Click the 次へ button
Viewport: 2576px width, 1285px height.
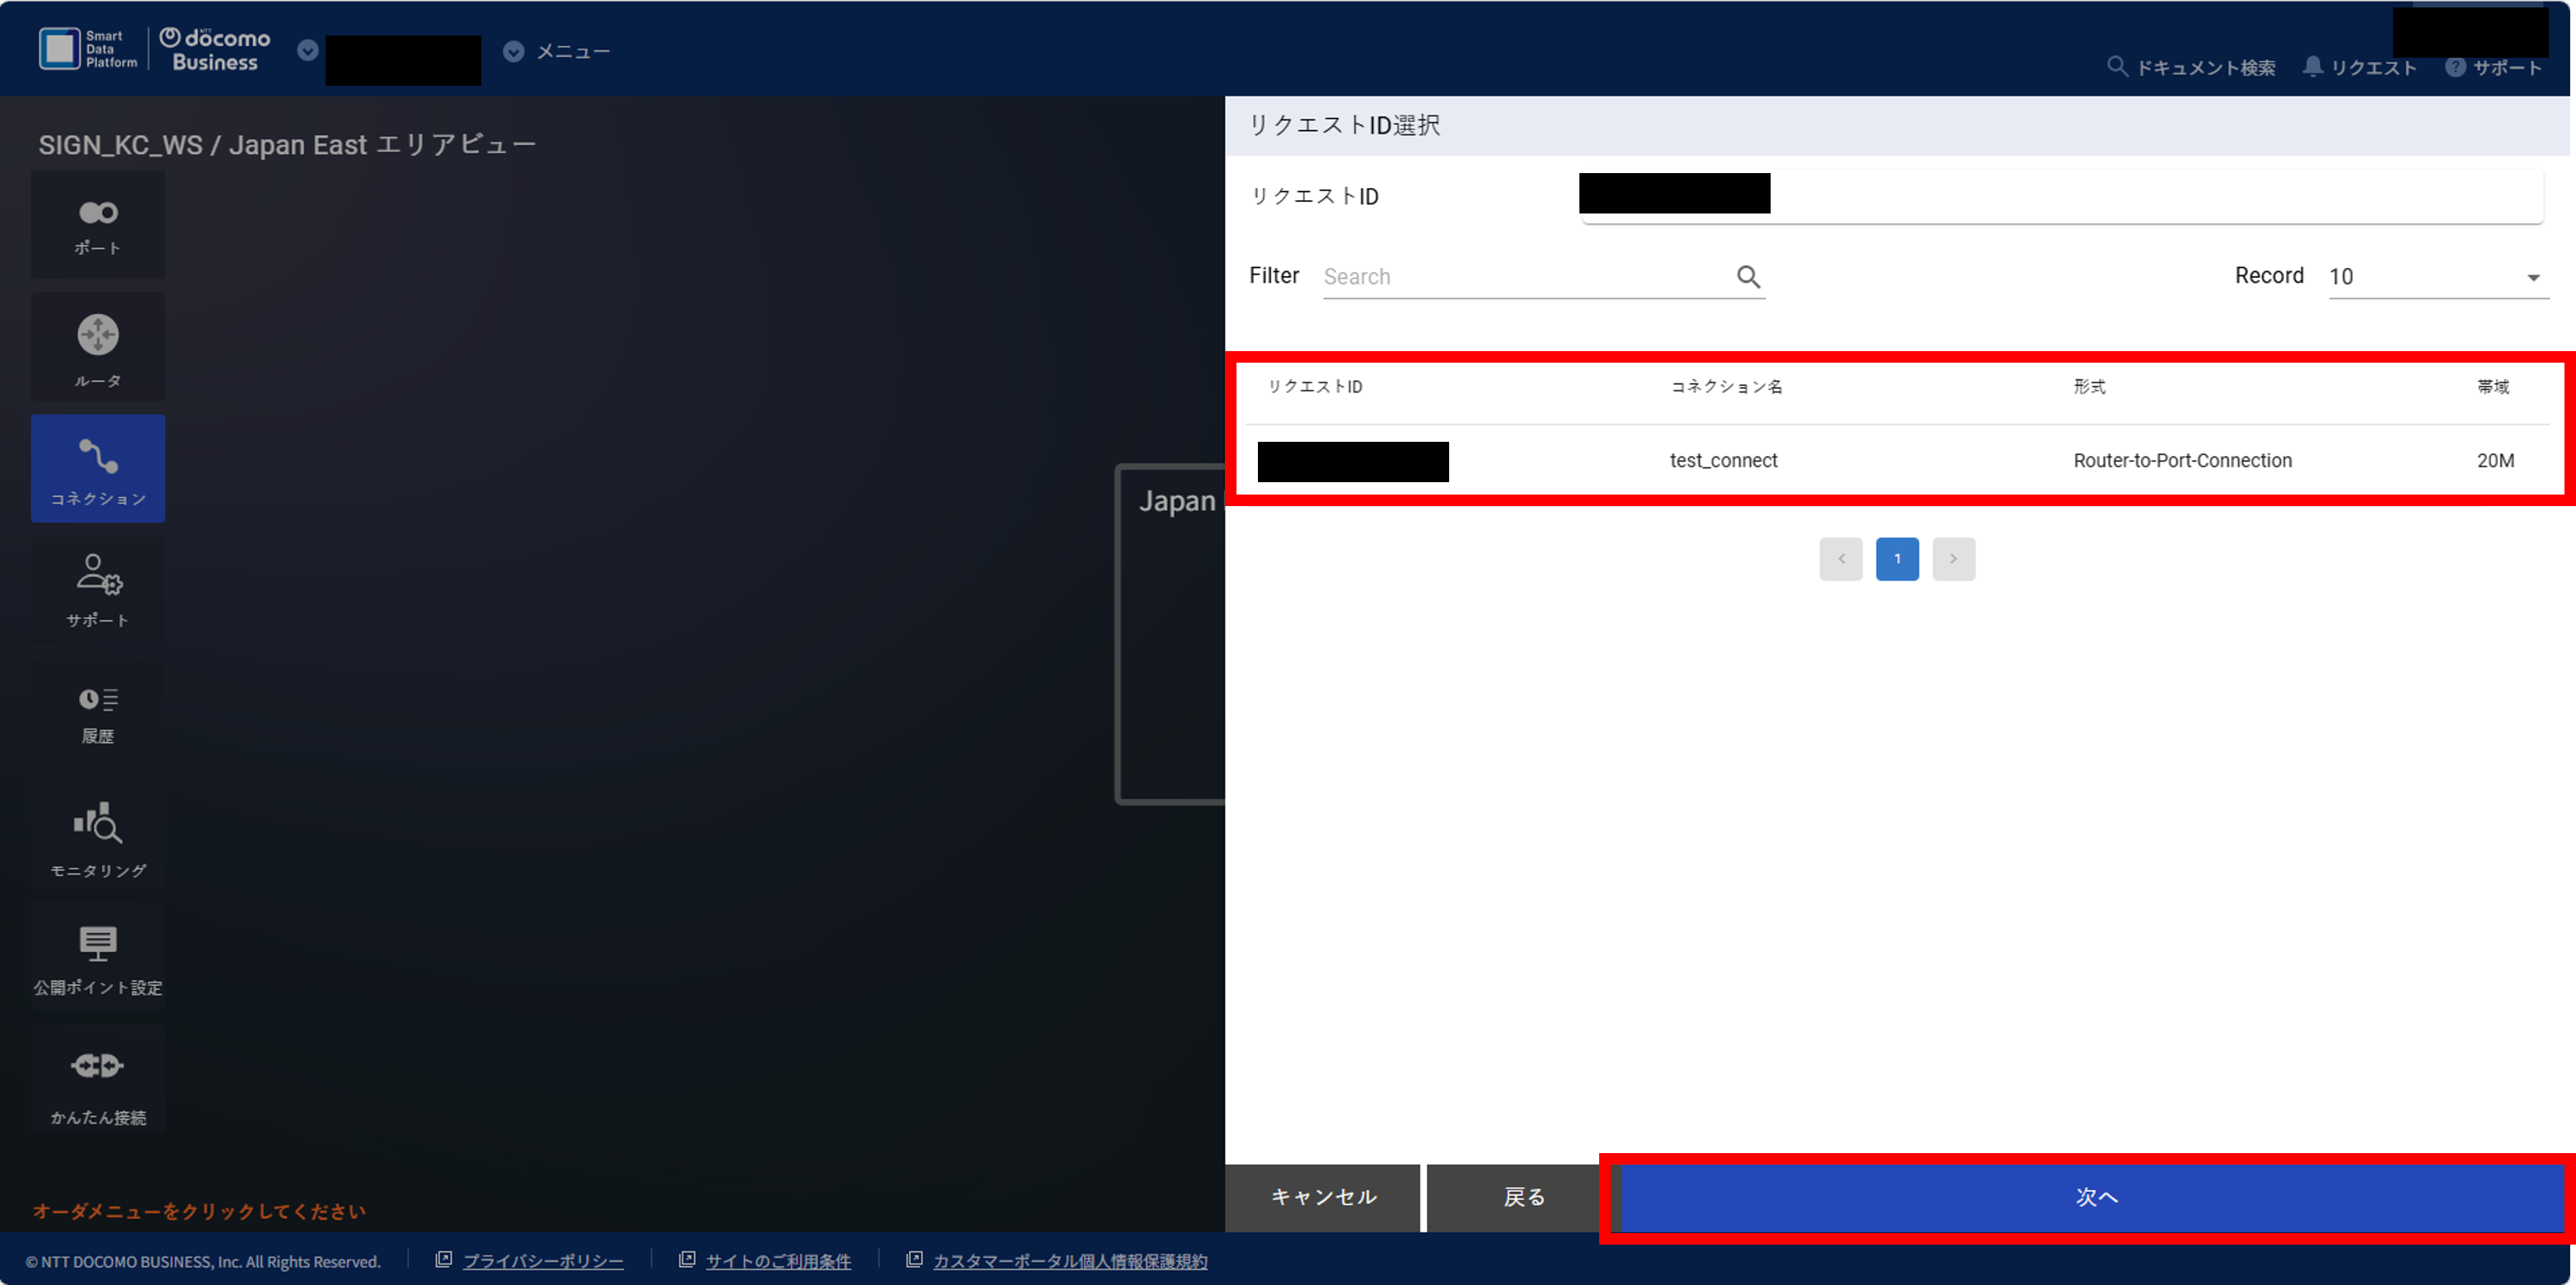coord(2096,1198)
